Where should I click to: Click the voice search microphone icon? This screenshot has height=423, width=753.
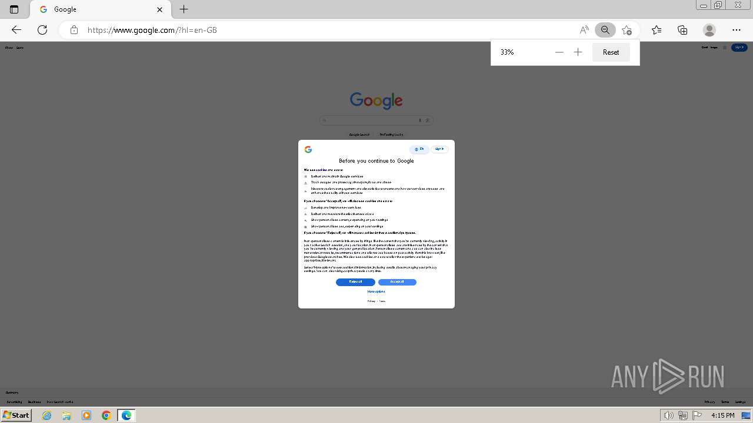point(420,120)
